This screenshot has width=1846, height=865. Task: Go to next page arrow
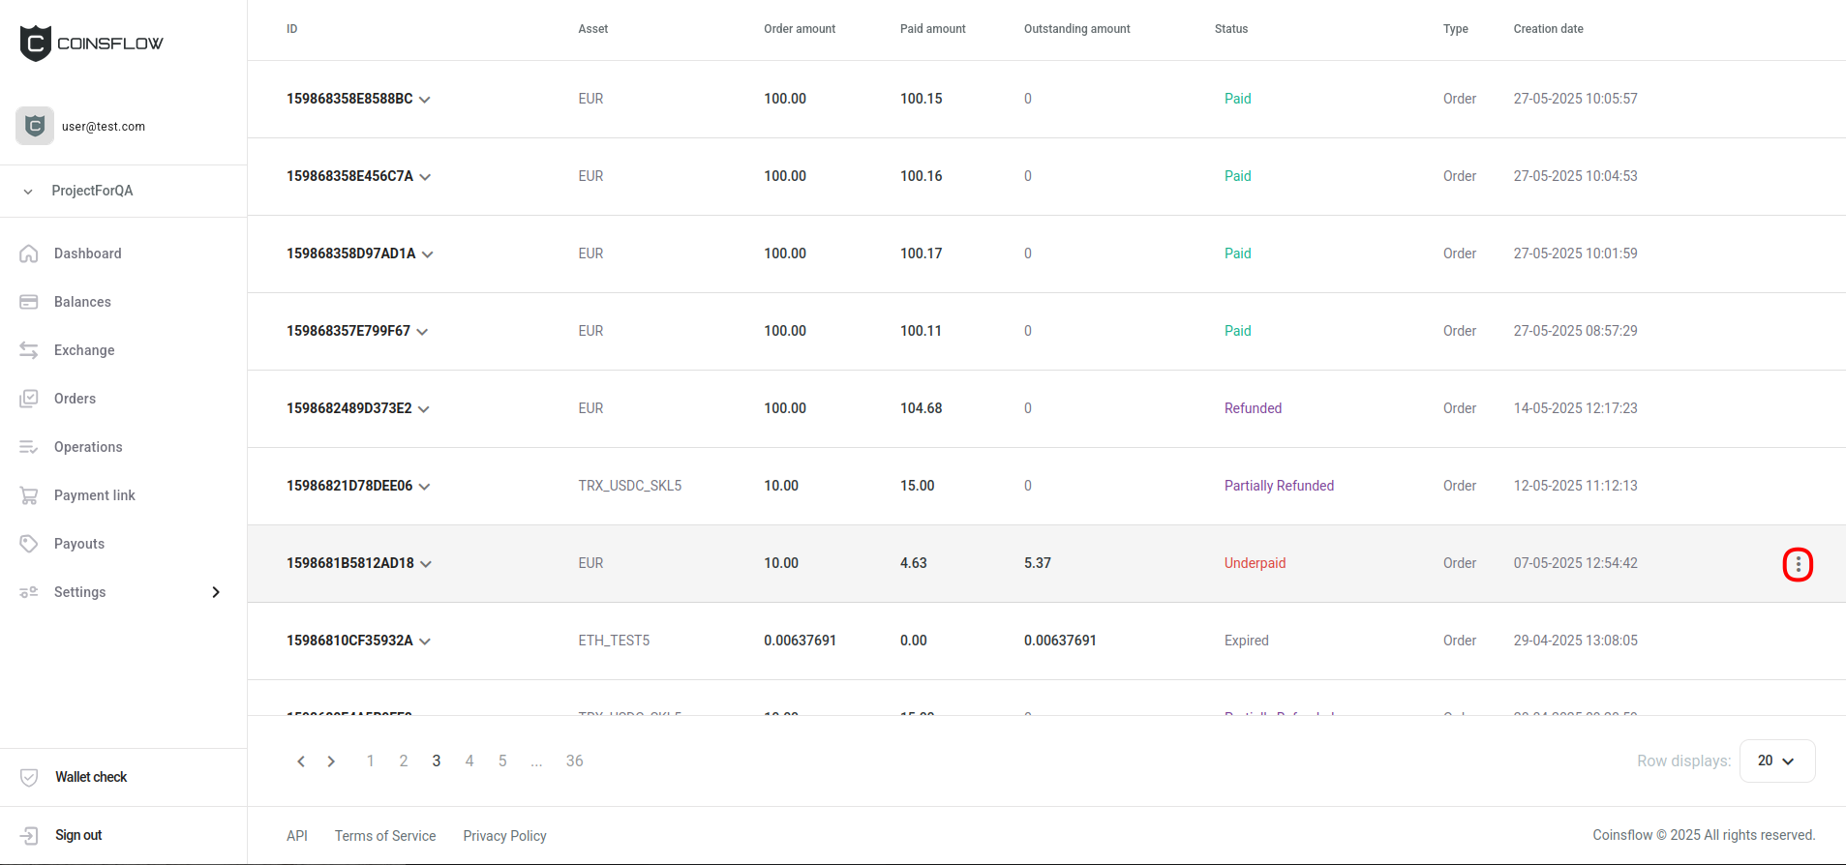coord(331,761)
